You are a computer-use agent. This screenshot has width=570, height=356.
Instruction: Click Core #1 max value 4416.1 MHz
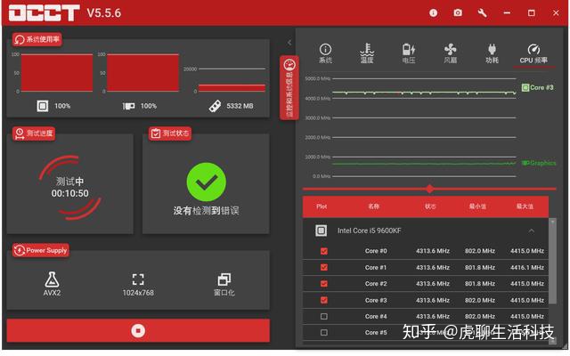click(x=526, y=267)
